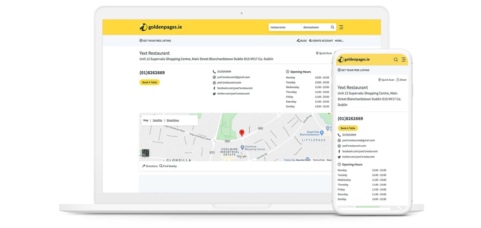Click the search magnifier icon on laptop
The height and width of the screenshot is (228, 481).
click(332, 27)
